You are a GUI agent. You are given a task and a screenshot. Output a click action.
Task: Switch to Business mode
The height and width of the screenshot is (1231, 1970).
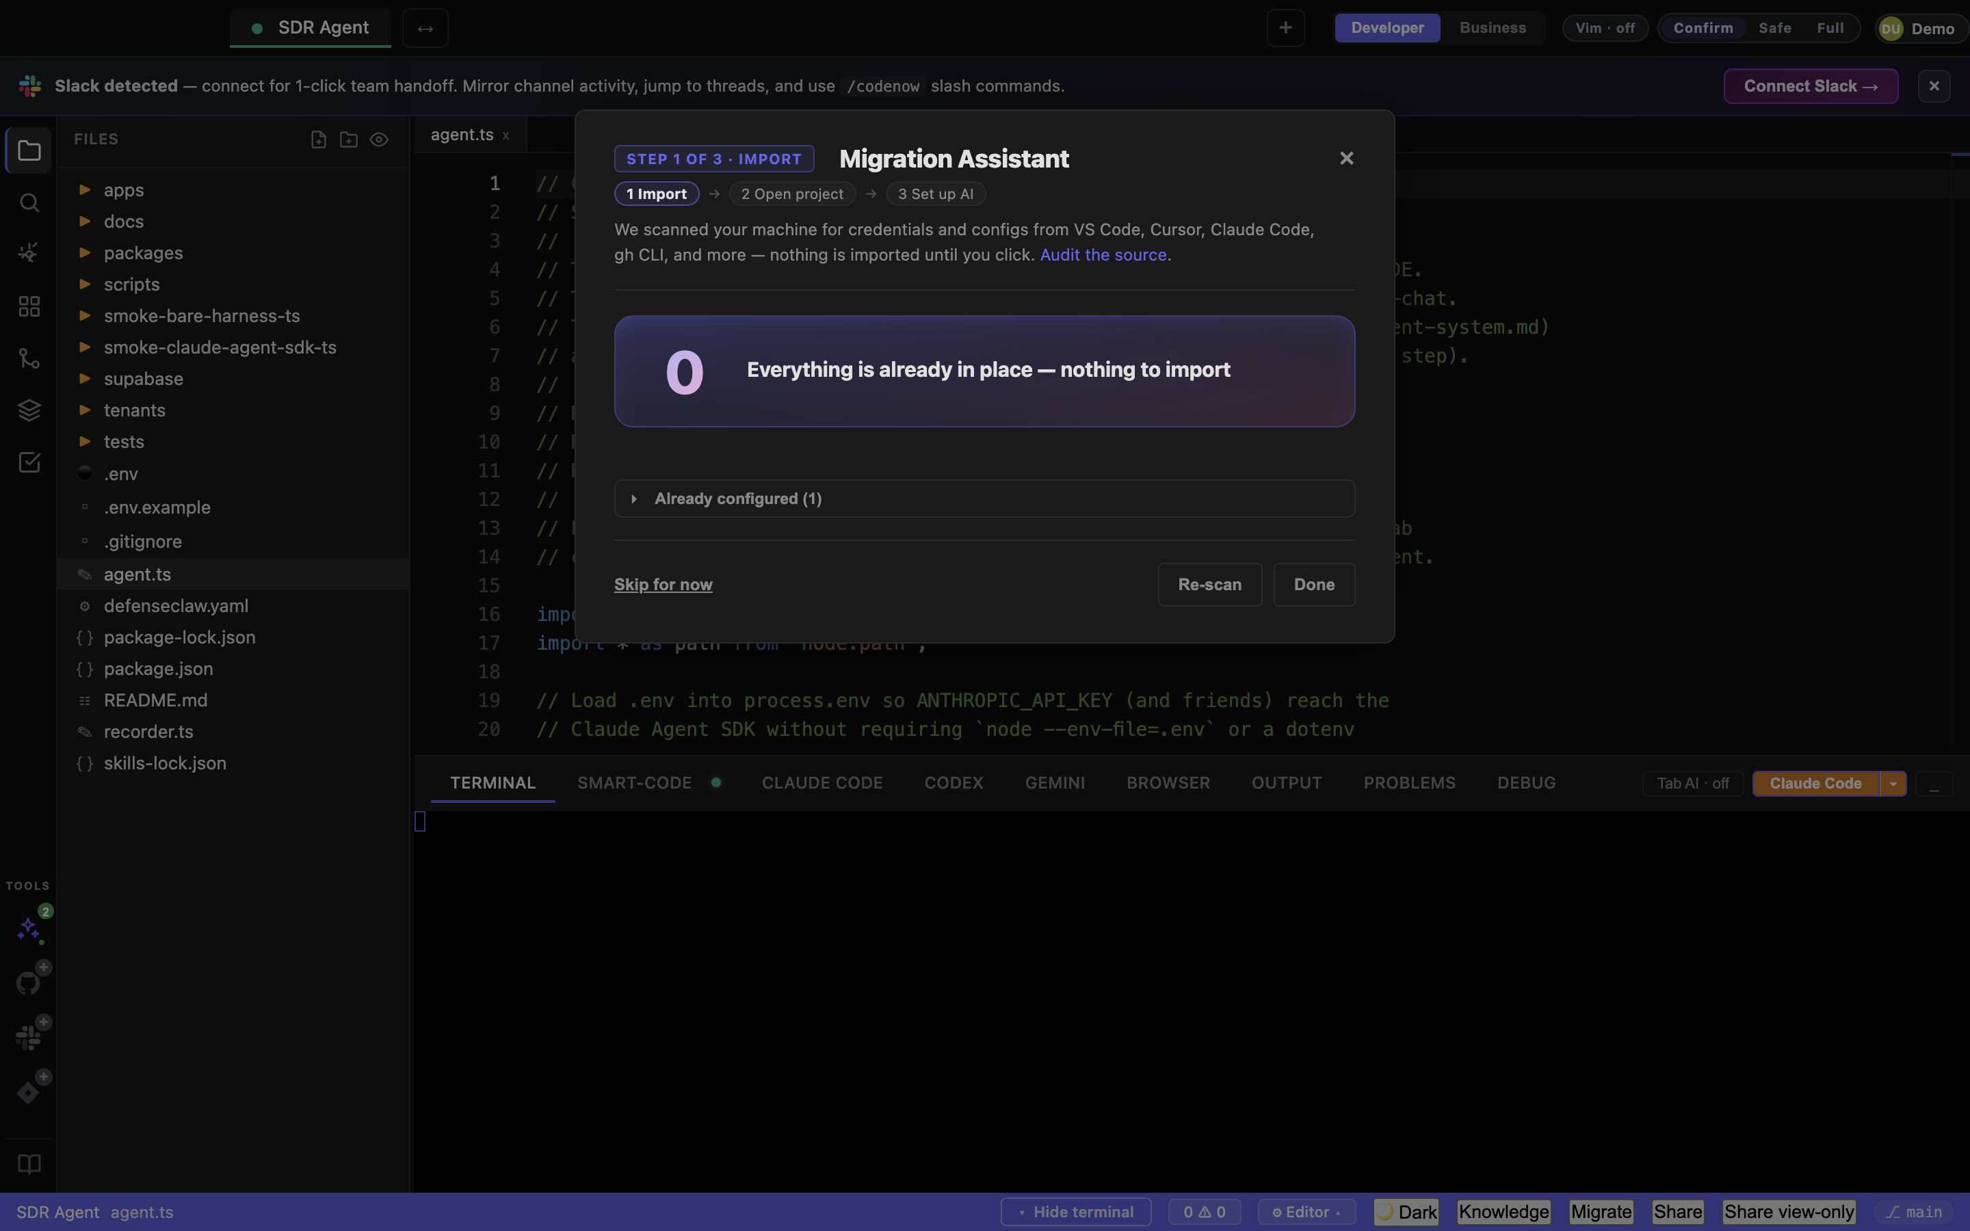coord(1492,27)
